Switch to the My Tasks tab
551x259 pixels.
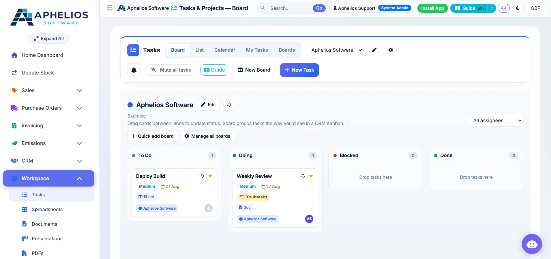[x=257, y=50]
